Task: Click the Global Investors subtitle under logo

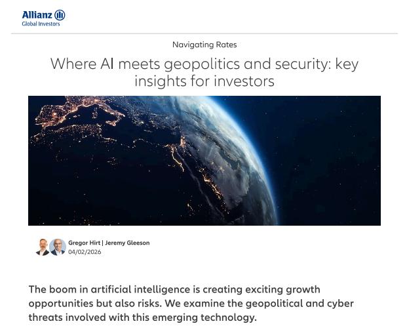Action: point(41,24)
